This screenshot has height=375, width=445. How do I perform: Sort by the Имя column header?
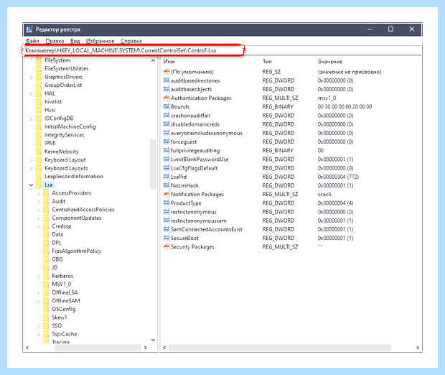(169, 62)
